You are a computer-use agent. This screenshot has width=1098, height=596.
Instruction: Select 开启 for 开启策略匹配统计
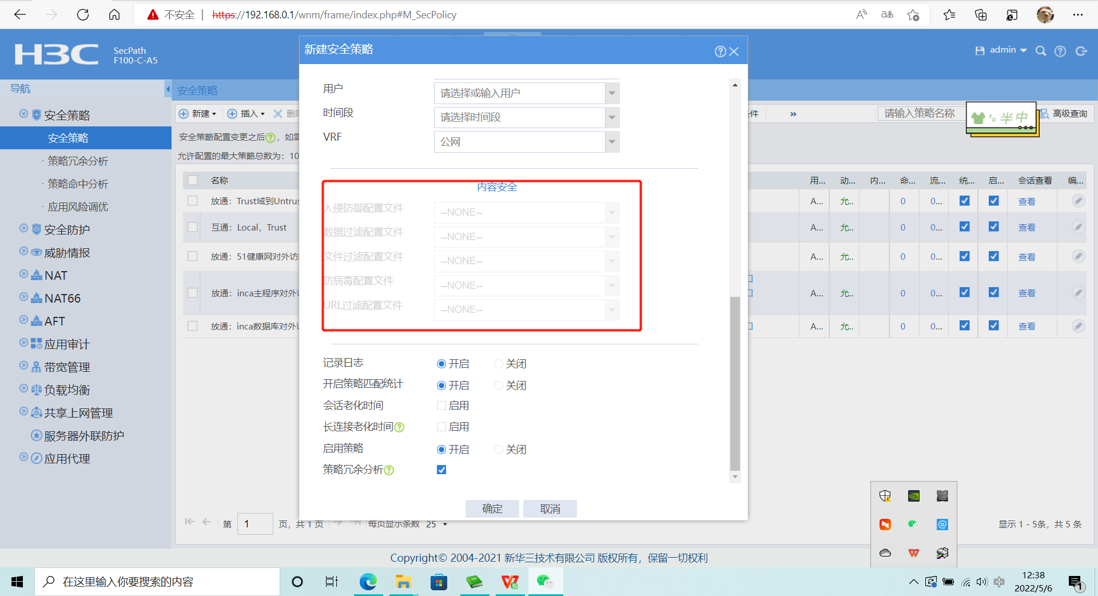point(441,386)
